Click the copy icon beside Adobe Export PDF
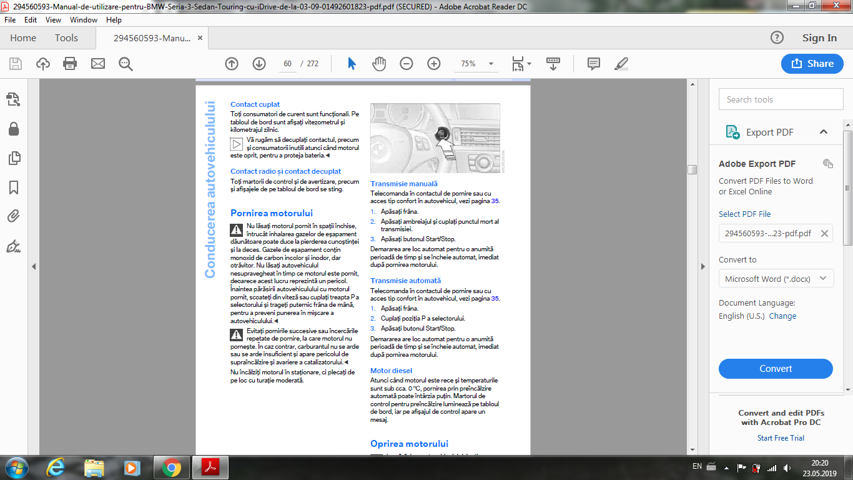853x480 pixels. tap(828, 164)
